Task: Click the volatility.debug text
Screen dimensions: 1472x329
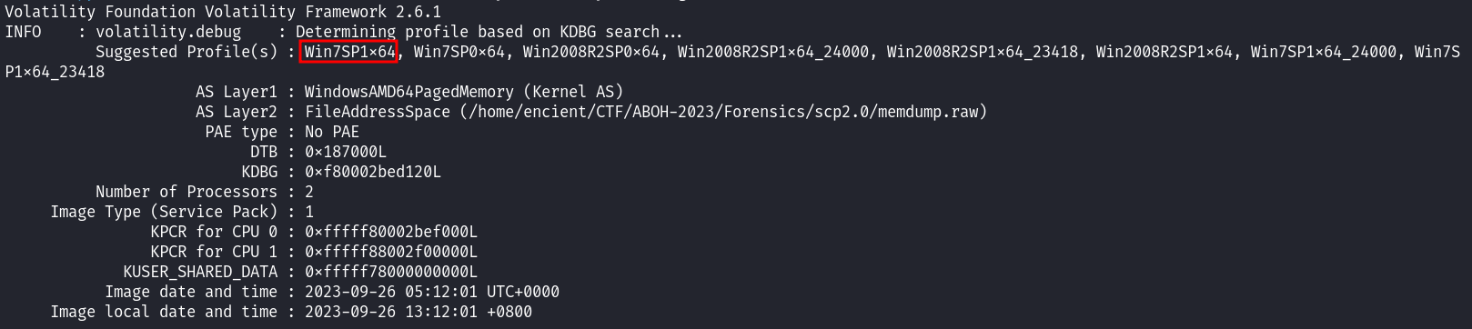Action: pos(168,32)
